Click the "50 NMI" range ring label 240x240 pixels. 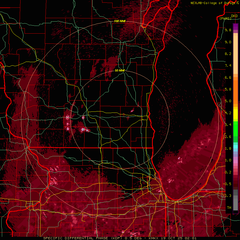point(120,70)
